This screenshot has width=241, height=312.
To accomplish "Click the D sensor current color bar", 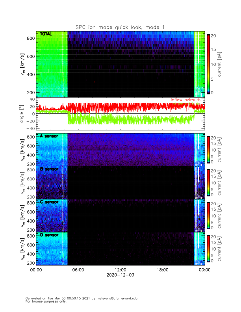I will (208, 249).
